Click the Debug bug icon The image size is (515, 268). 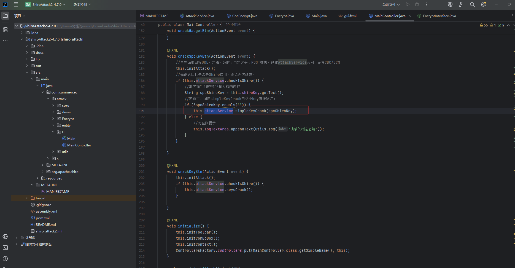(x=417, y=4)
